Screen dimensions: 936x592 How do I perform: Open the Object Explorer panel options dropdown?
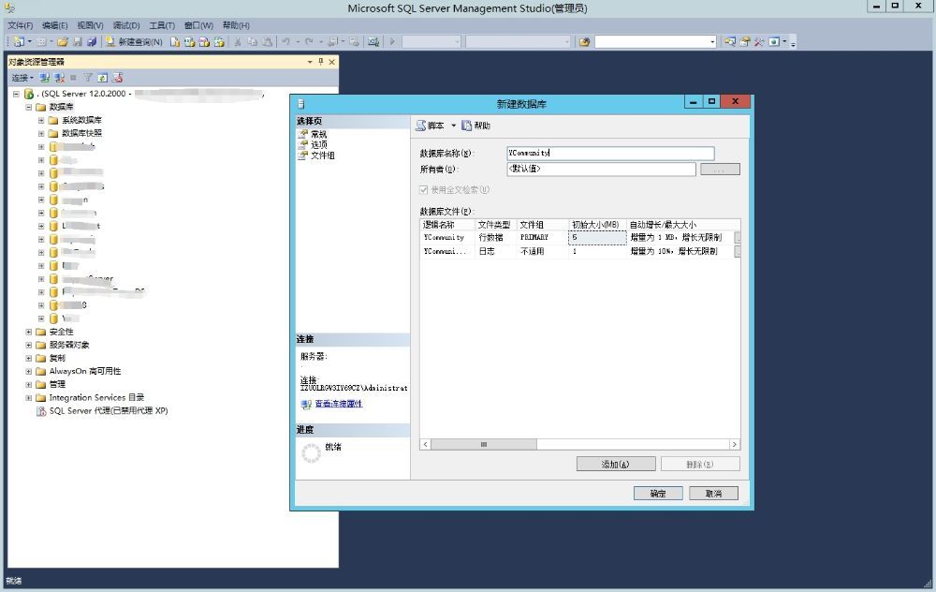[309, 62]
